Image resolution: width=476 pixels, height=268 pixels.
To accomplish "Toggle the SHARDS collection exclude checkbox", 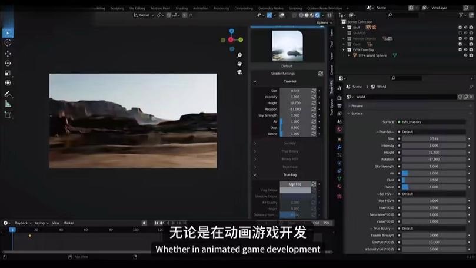I will click(460, 33).
